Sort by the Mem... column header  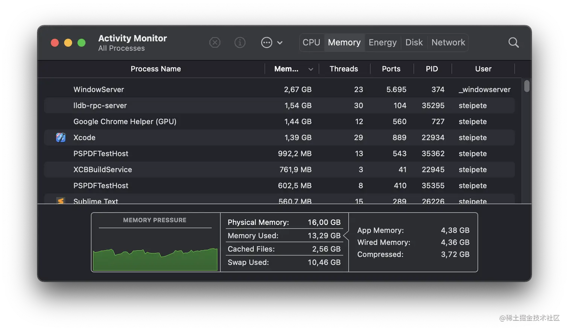[286, 69]
